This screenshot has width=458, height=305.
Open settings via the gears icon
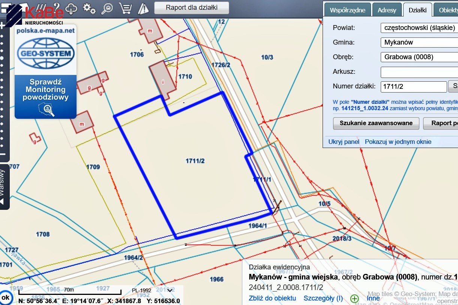coord(89,8)
